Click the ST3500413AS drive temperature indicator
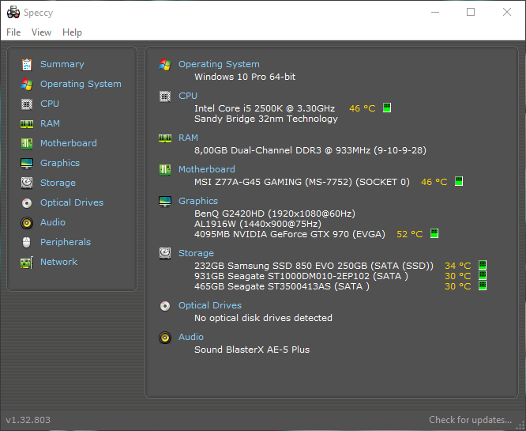 [x=483, y=285]
